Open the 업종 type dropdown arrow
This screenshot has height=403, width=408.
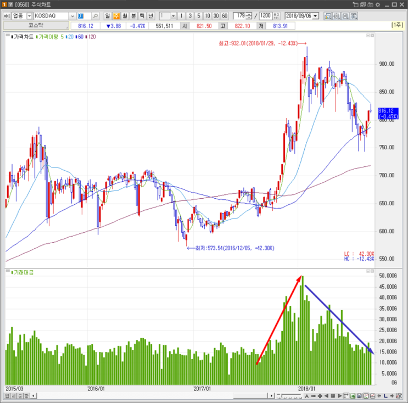30,16
